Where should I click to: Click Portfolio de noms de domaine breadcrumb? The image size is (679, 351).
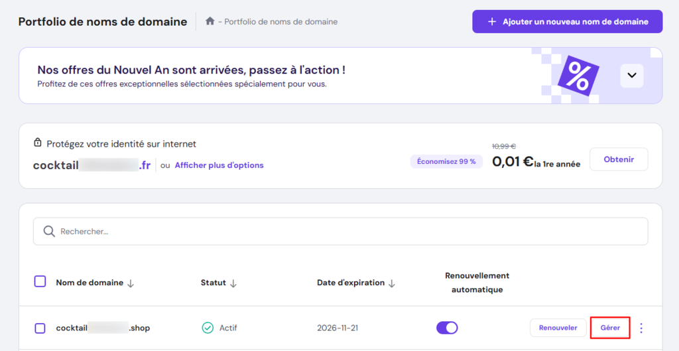(281, 21)
